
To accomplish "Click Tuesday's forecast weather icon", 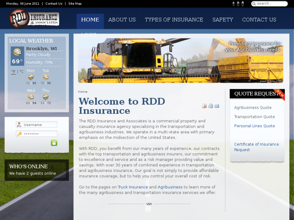I will [46, 77].
